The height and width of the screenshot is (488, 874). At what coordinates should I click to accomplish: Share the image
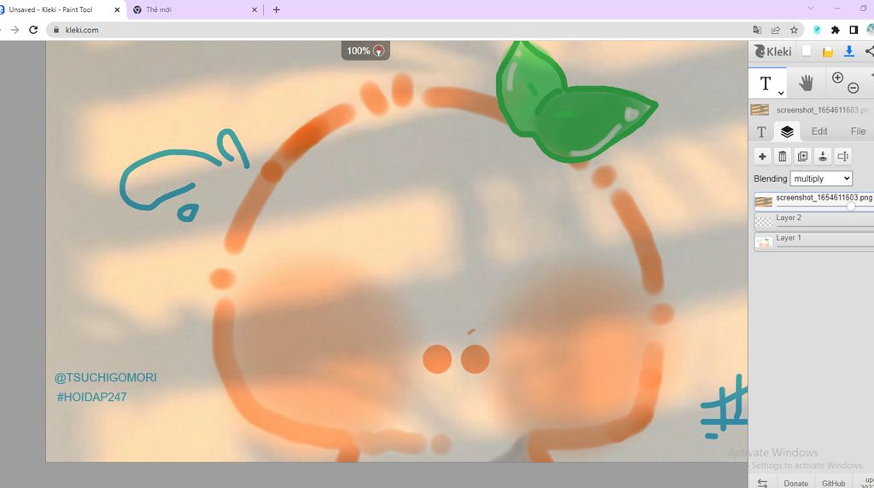869,51
